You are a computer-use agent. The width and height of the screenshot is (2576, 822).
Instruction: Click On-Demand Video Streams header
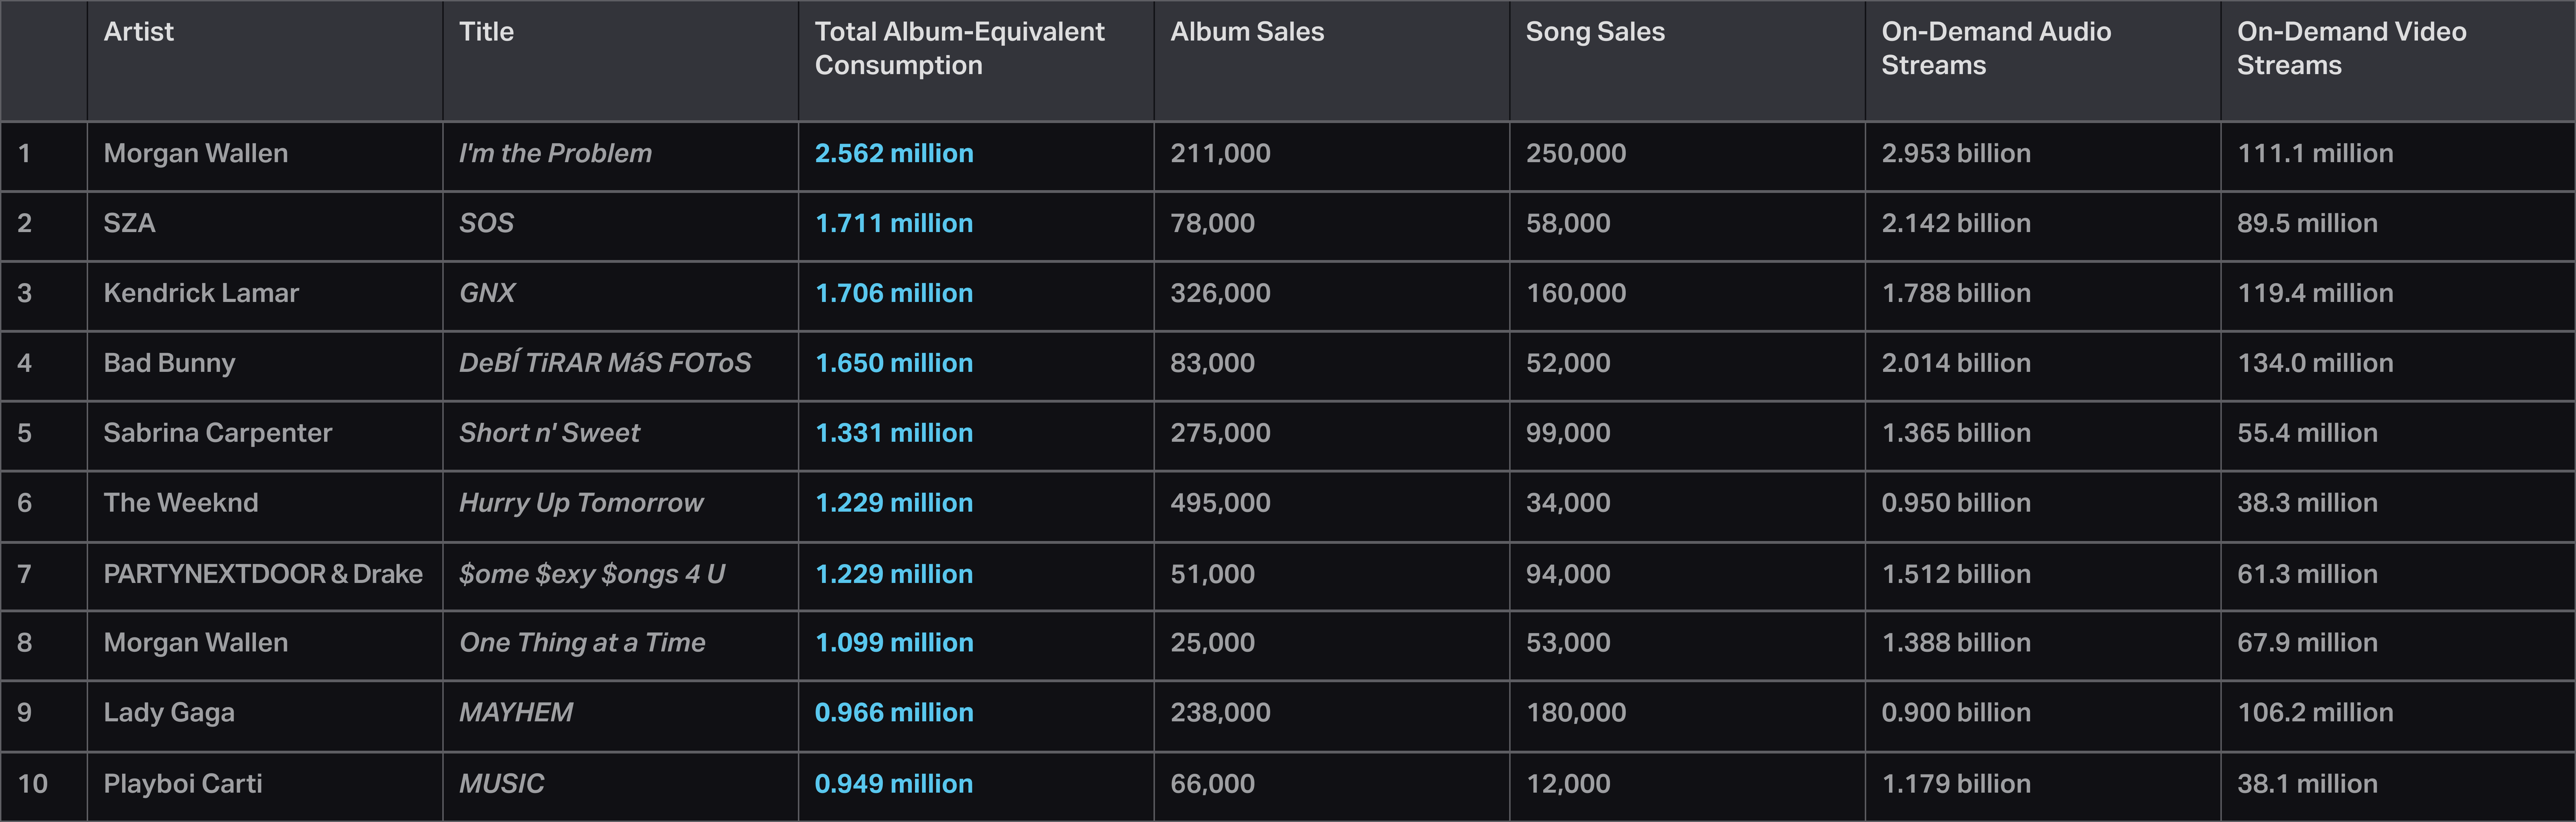click(2350, 48)
